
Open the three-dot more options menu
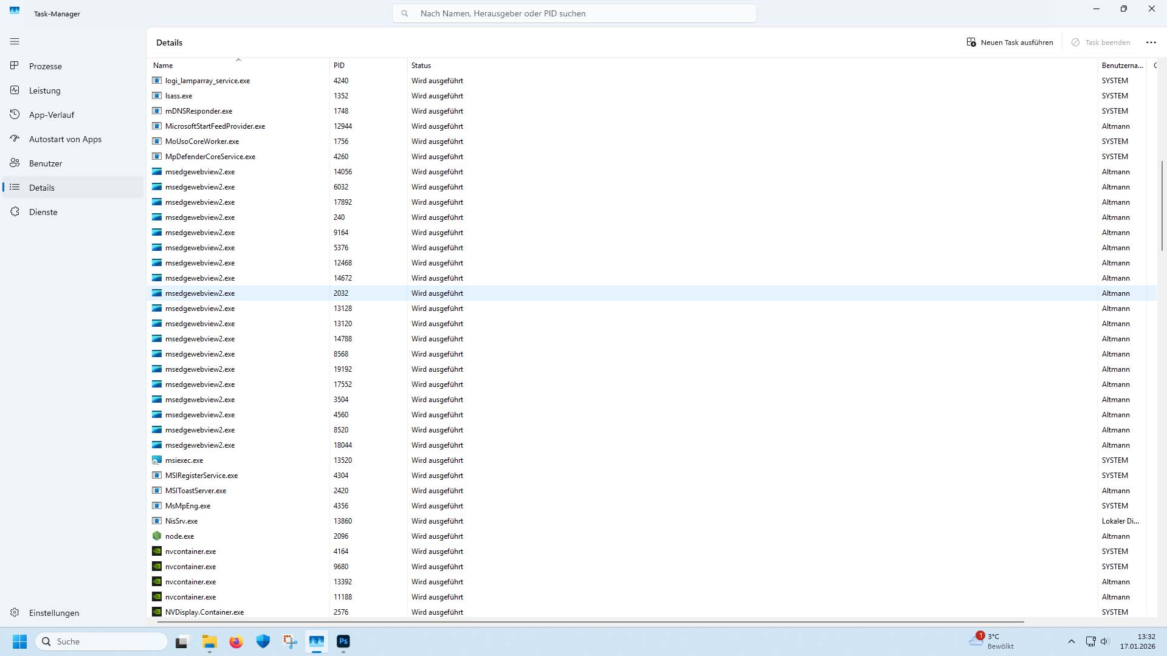(x=1151, y=43)
